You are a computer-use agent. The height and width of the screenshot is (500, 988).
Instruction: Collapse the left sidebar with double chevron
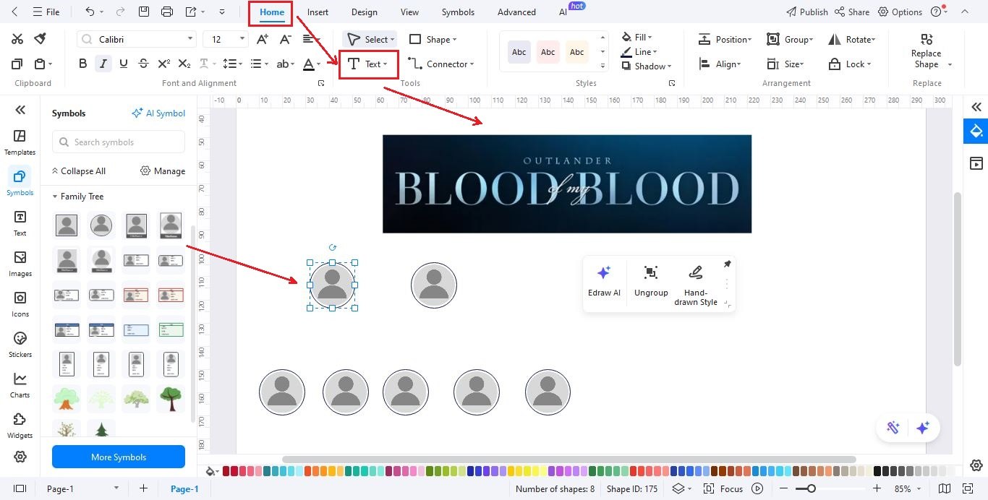pos(20,110)
